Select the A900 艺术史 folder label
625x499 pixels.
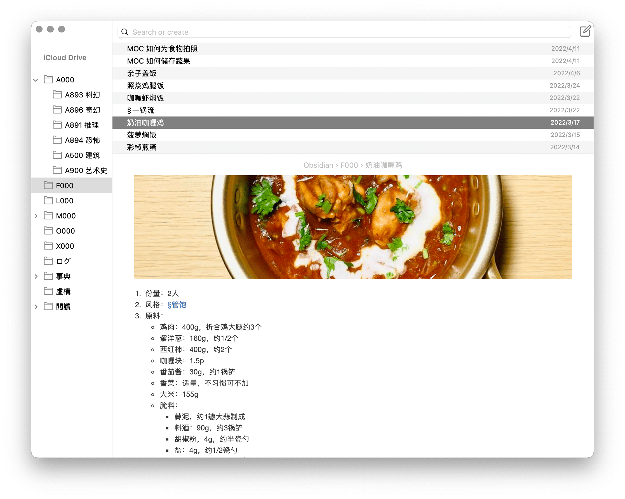(86, 170)
